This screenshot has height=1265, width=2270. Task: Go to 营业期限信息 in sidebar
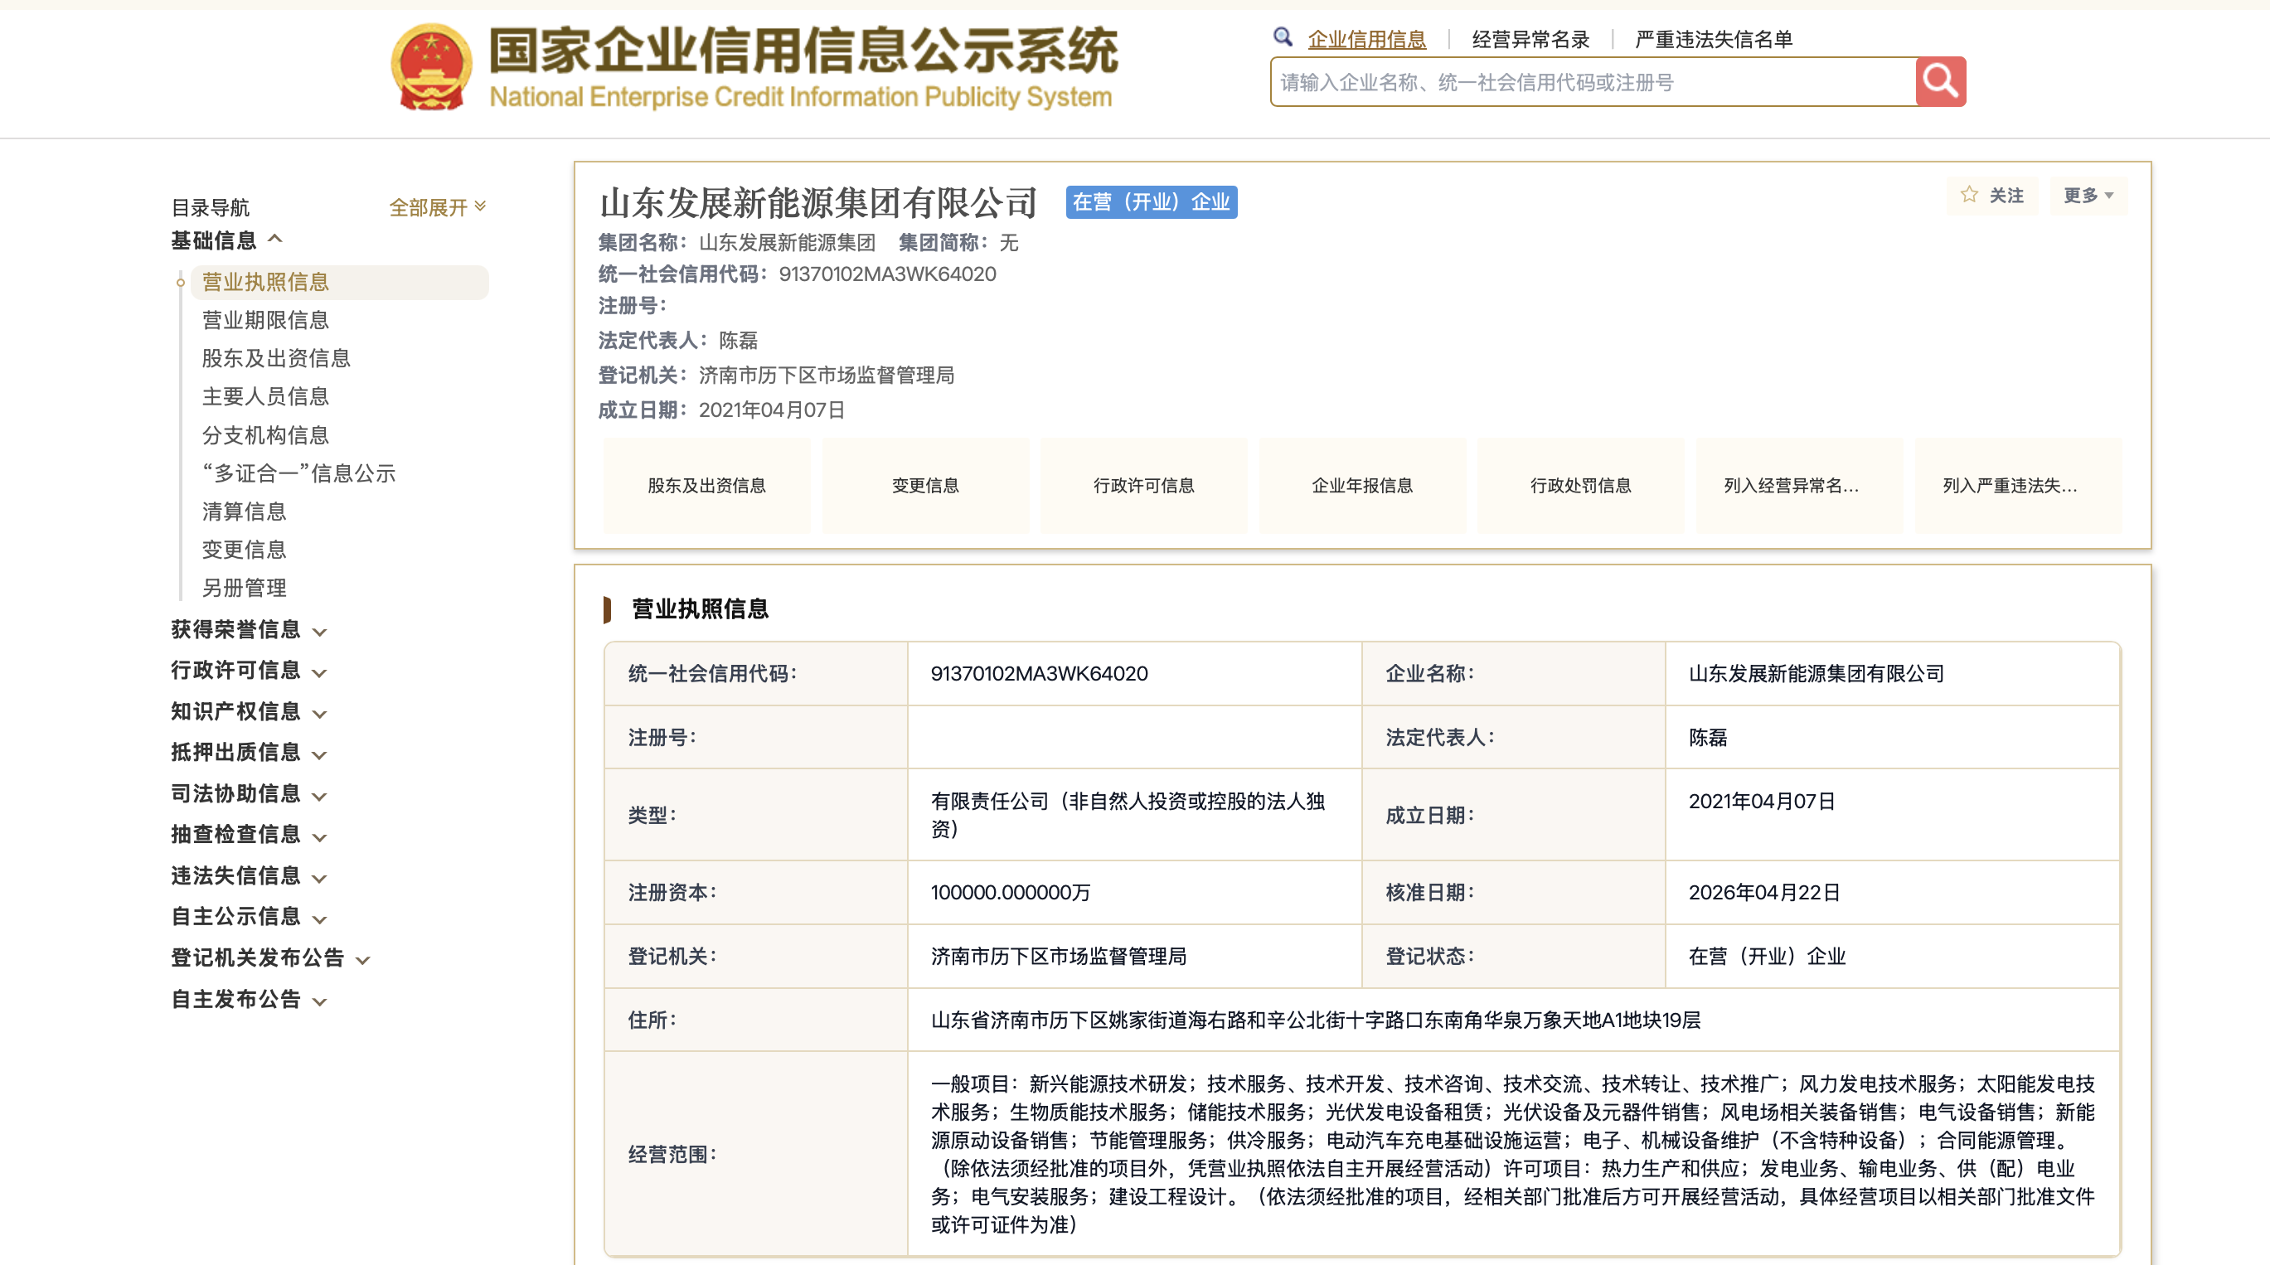[x=265, y=320]
